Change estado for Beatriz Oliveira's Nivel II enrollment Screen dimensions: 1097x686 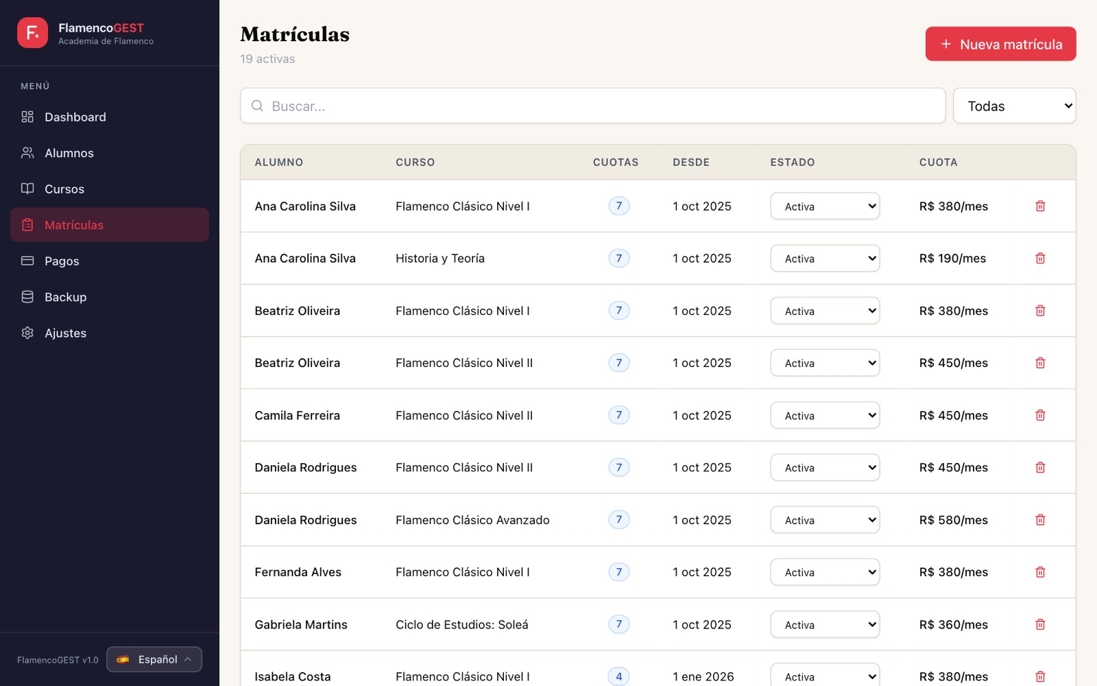click(825, 363)
